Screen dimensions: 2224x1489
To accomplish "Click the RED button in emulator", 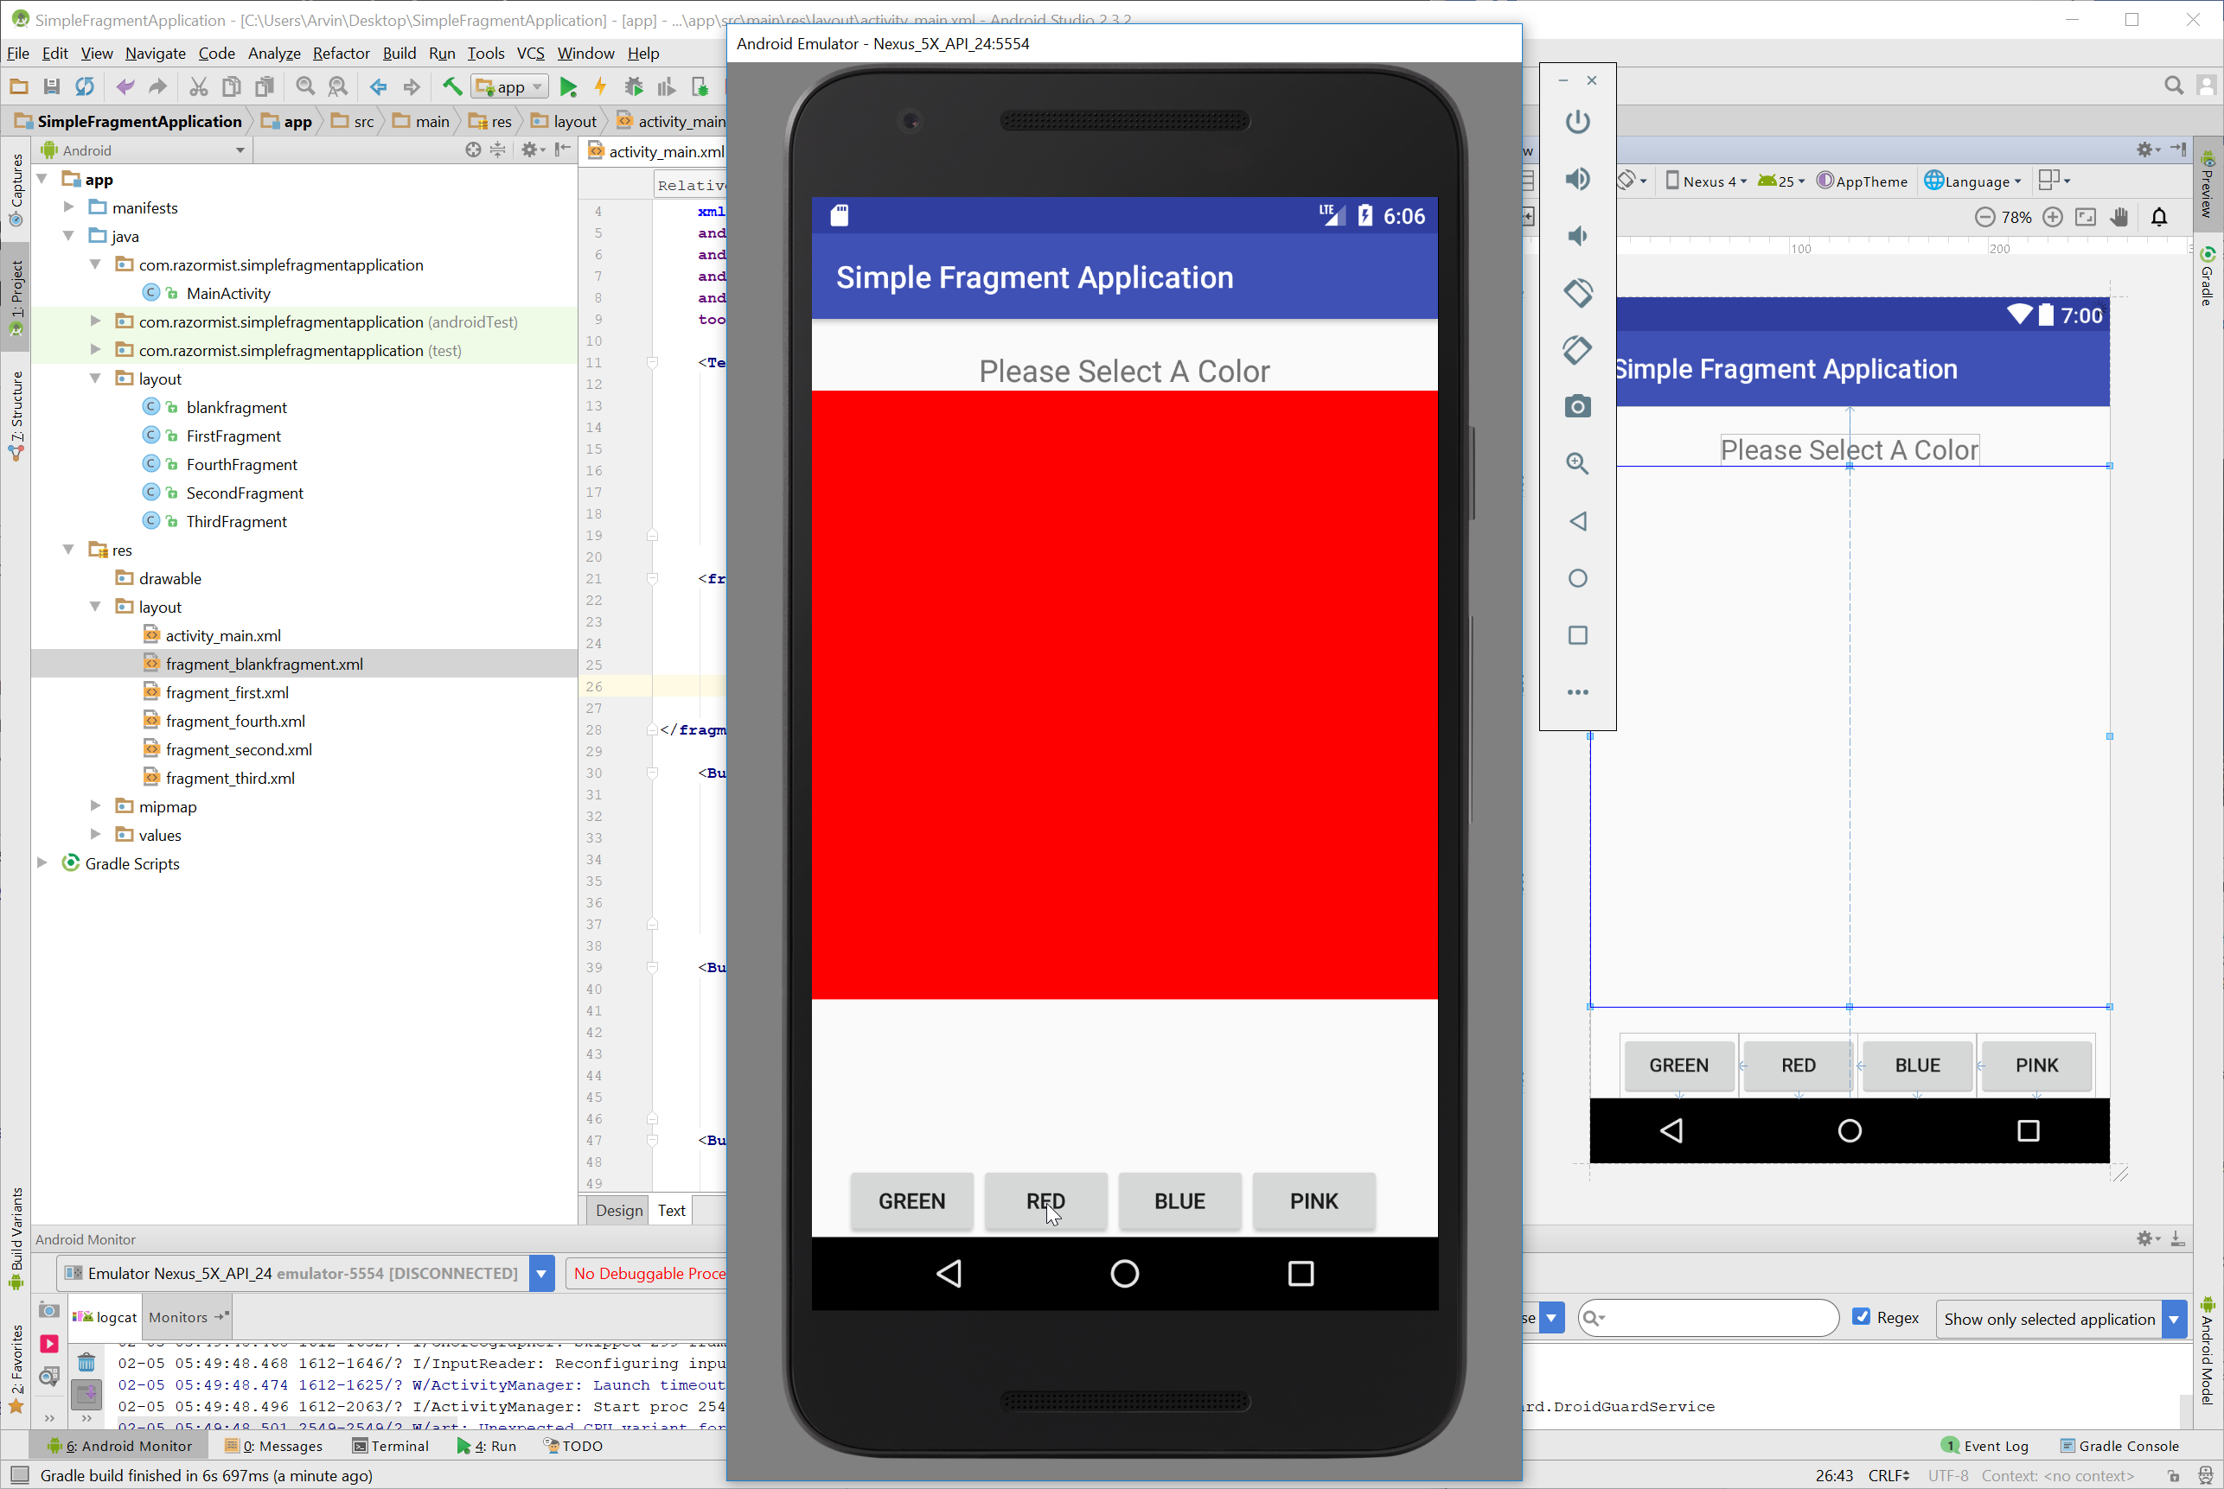I will [1045, 1199].
